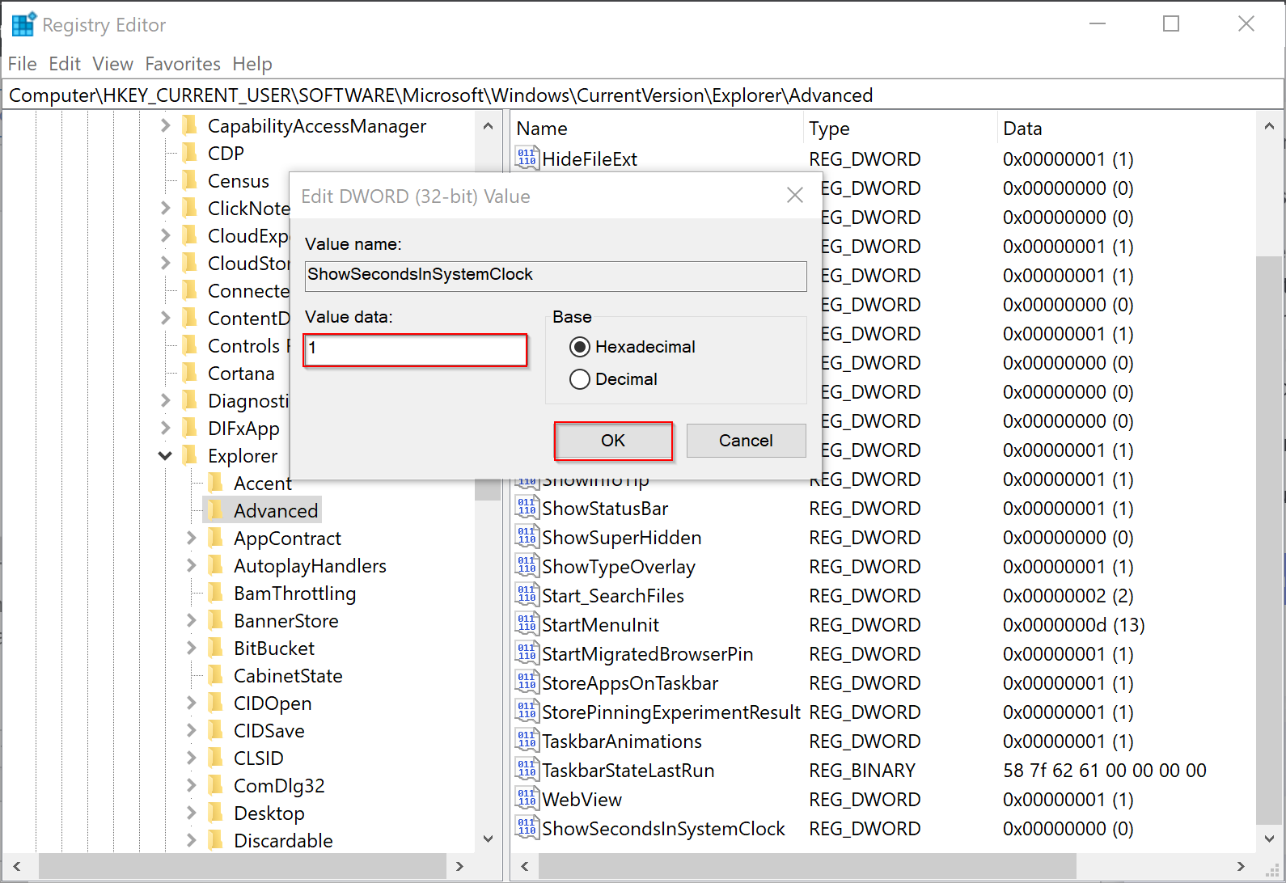Viewport: 1286px width, 883px height.
Task: Confirm the DWORD edit with OK
Action: tap(613, 441)
